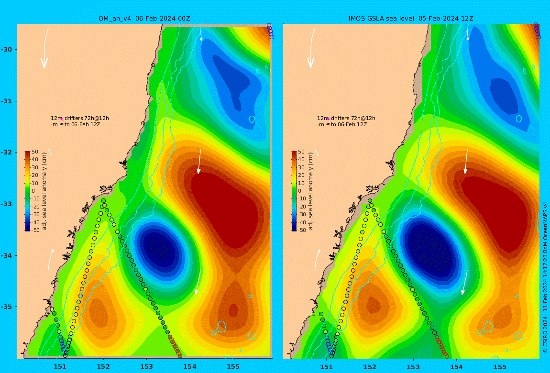Viewport: 550px width, 373px height.
Task: Select the -34 latitude axis label
Action: tap(6, 255)
